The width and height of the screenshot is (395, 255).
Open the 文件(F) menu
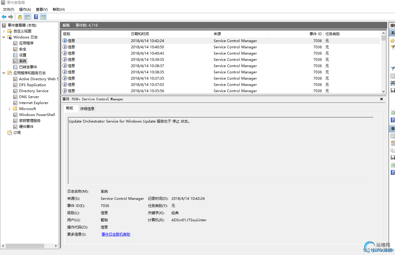tap(9, 10)
